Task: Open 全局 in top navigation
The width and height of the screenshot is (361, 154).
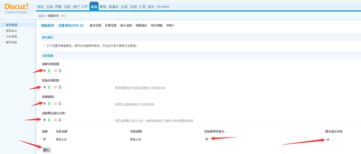Action: (49, 7)
